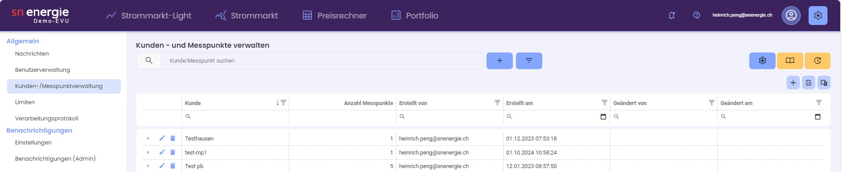Screen dimensions: 842x172
Task: Open the column chooser icon
Action: (824, 83)
